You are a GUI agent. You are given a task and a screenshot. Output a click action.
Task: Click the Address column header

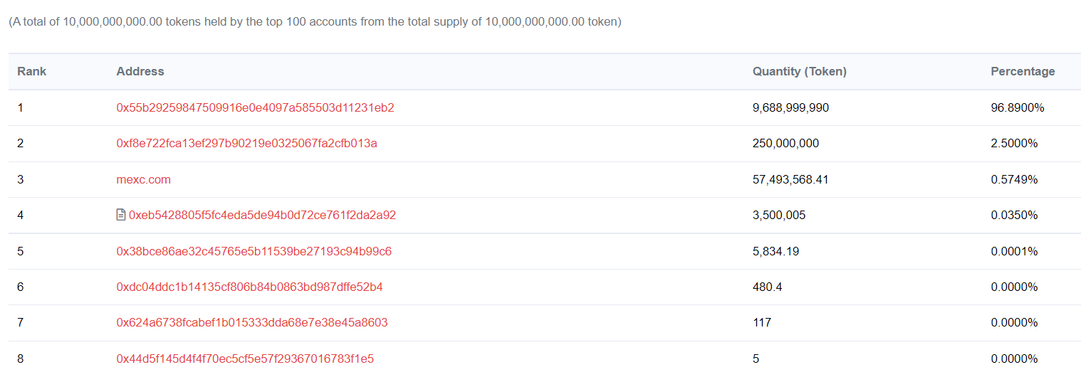[140, 71]
